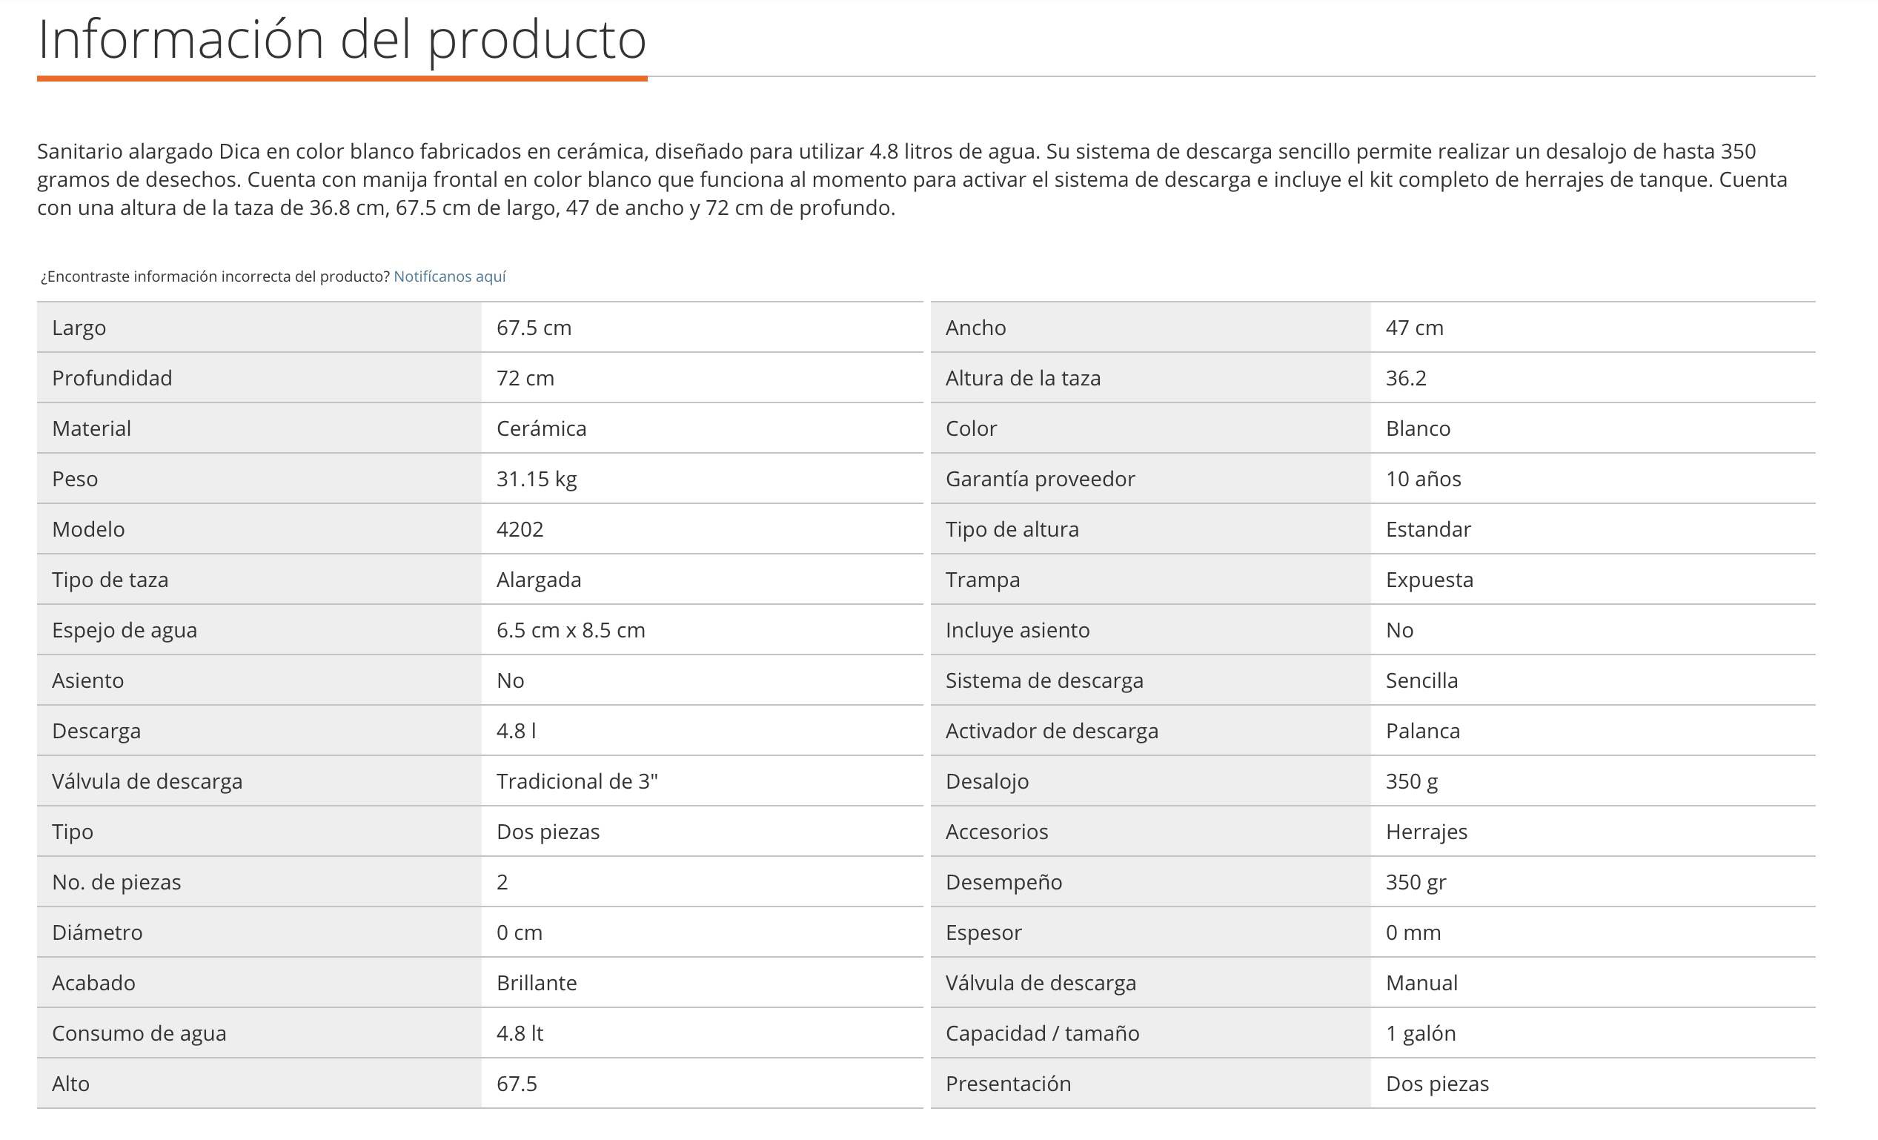Image resolution: width=1878 pixels, height=1140 pixels.
Task: Click the 'Garantía proveedor' label
Action: pos(1041,479)
